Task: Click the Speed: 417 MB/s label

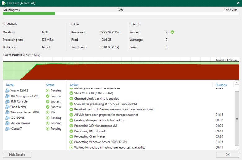Action: (x=226, y=60)
